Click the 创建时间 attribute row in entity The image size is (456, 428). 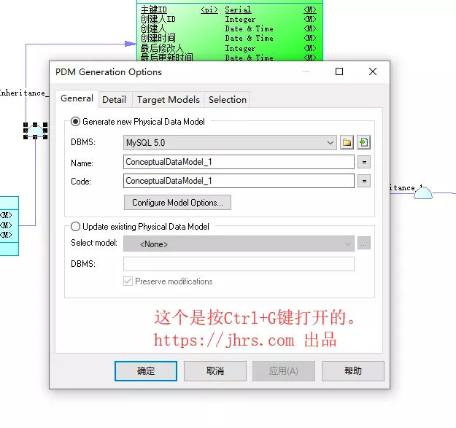tap(228, 38)
